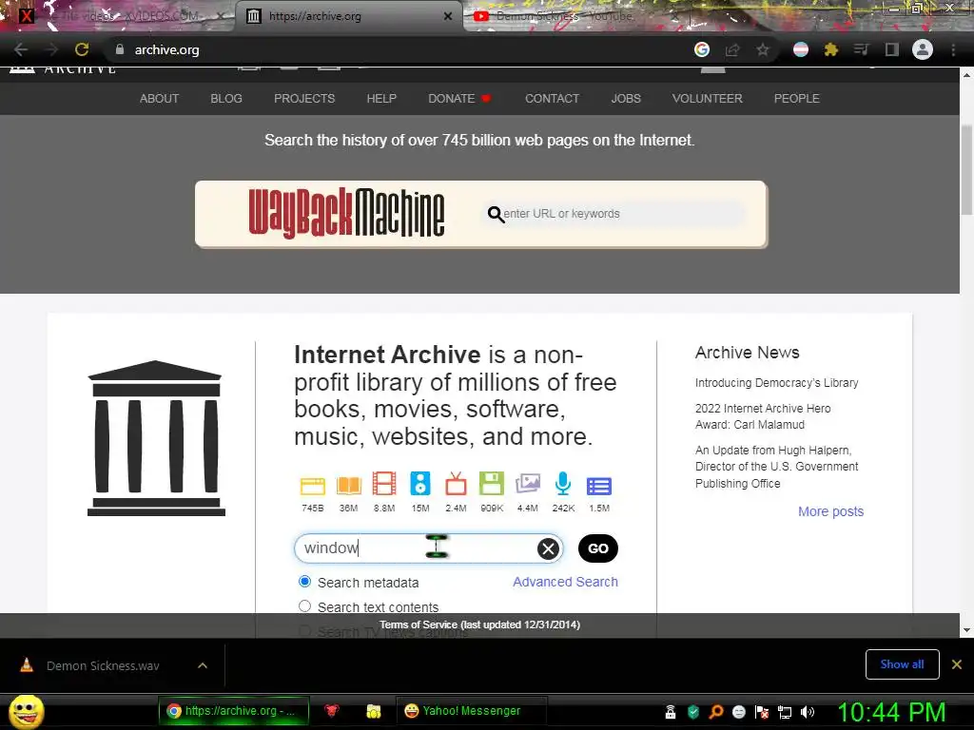Open the concerts 242K microphone icon
The height and width of the screenshot is (730, 974).
click(x=563, y=484)
